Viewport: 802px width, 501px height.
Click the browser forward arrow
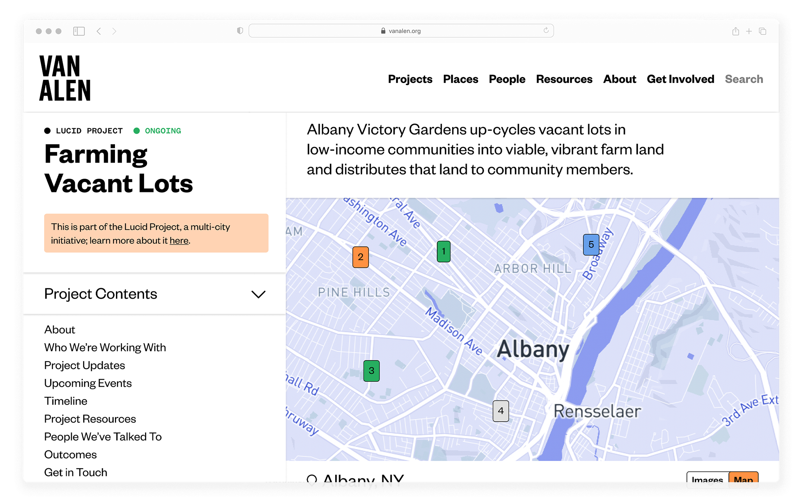(114, 31)
